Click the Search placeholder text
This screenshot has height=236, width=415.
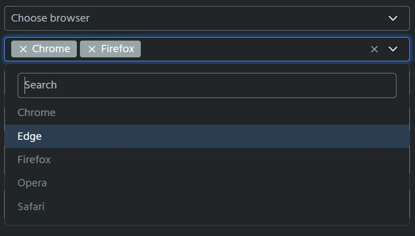(41, 85)
